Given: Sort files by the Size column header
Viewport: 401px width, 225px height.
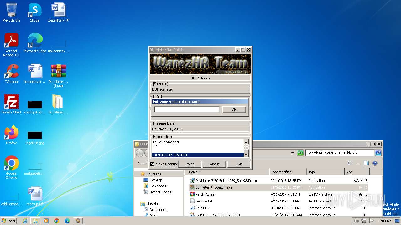Looking at the screenshot, I should [357, 172].
